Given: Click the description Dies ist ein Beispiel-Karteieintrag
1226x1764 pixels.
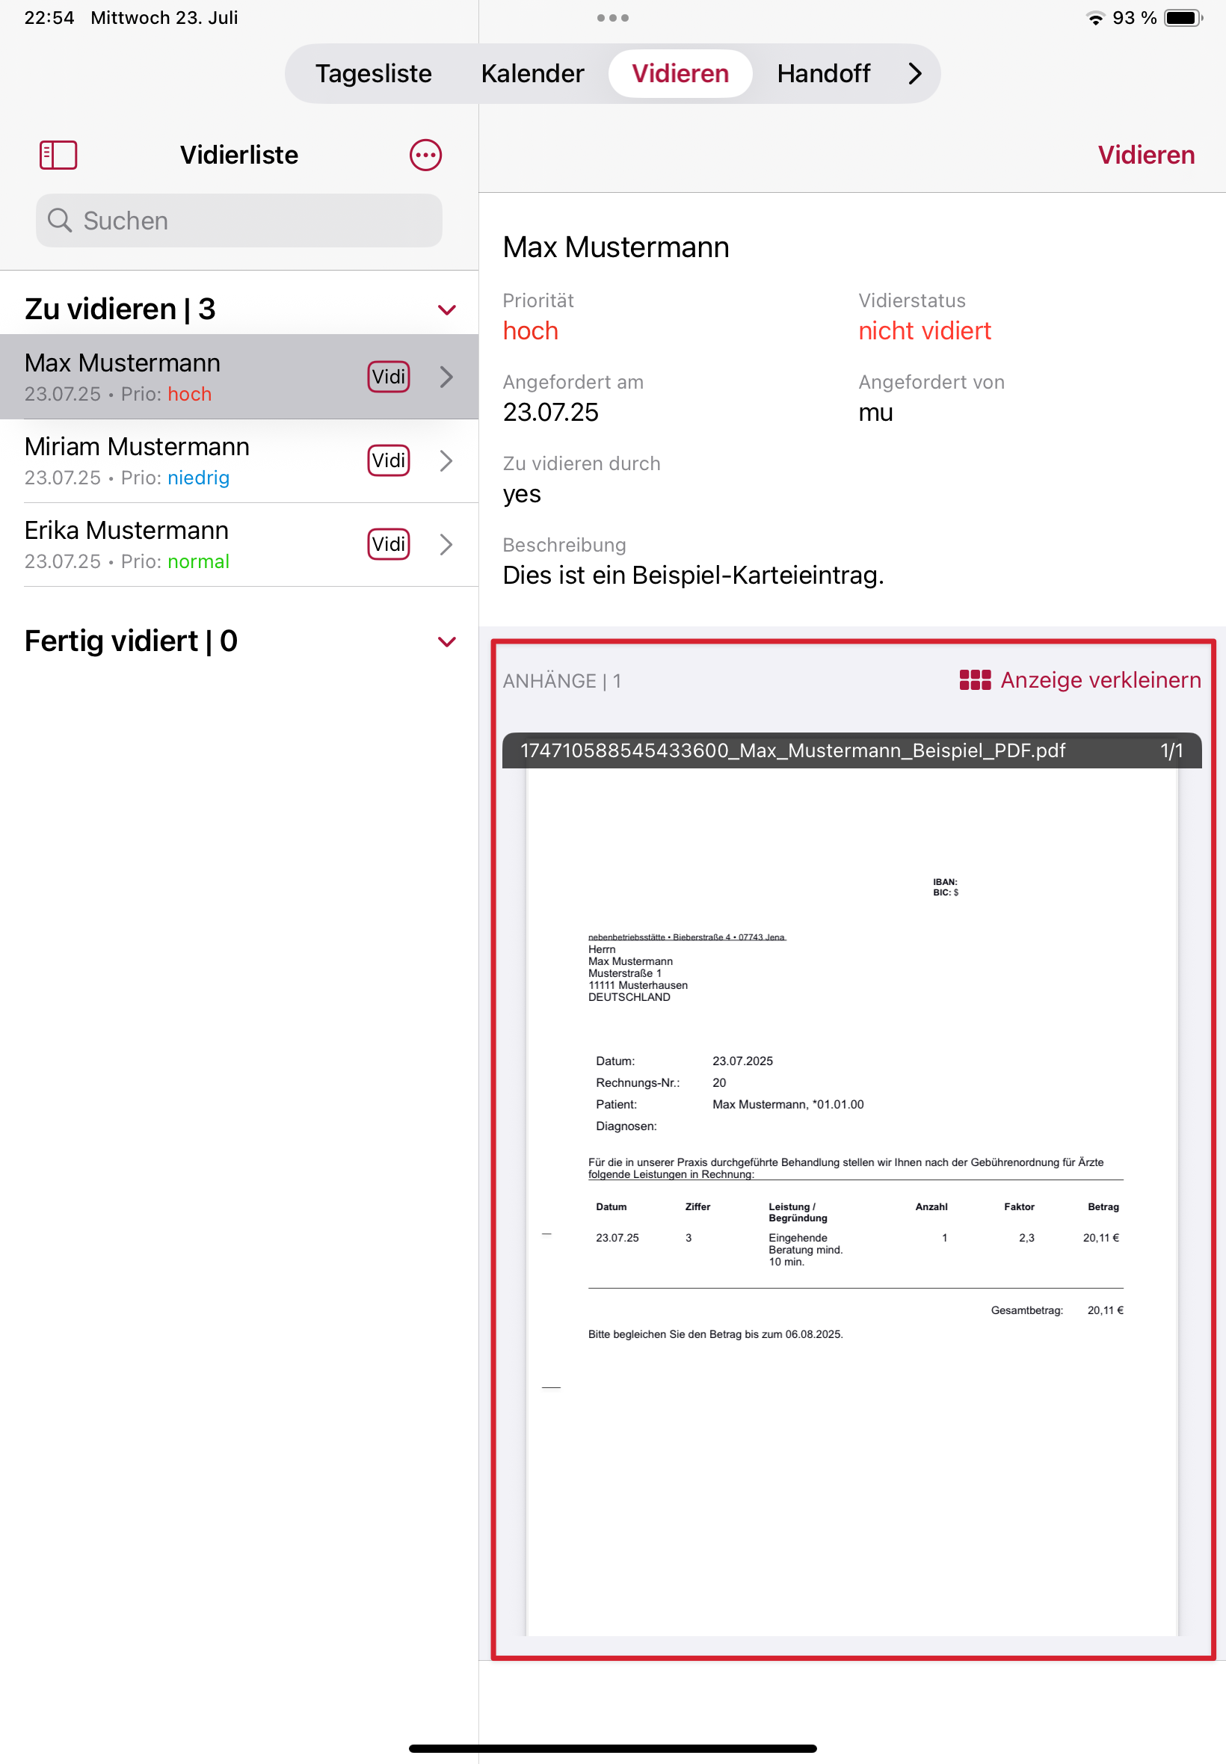Looking at the screenshot, I should pyautogui.click(x=693, y=576).
